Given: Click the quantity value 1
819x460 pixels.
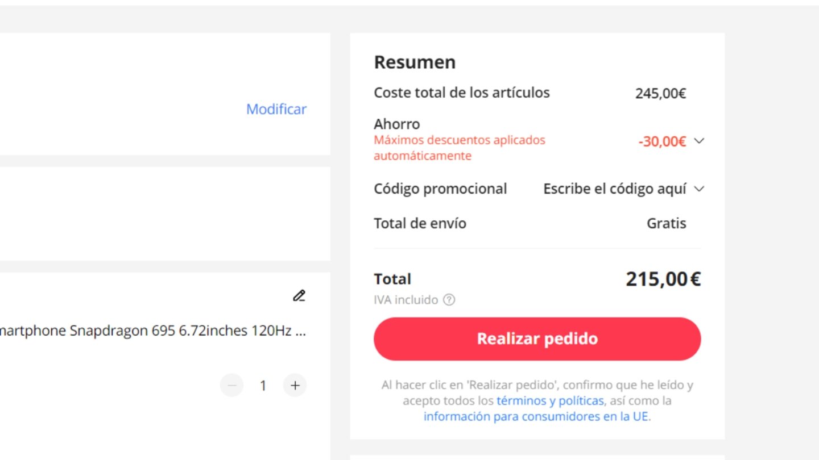Looking at the screenshot, I should tap(263, 386).
